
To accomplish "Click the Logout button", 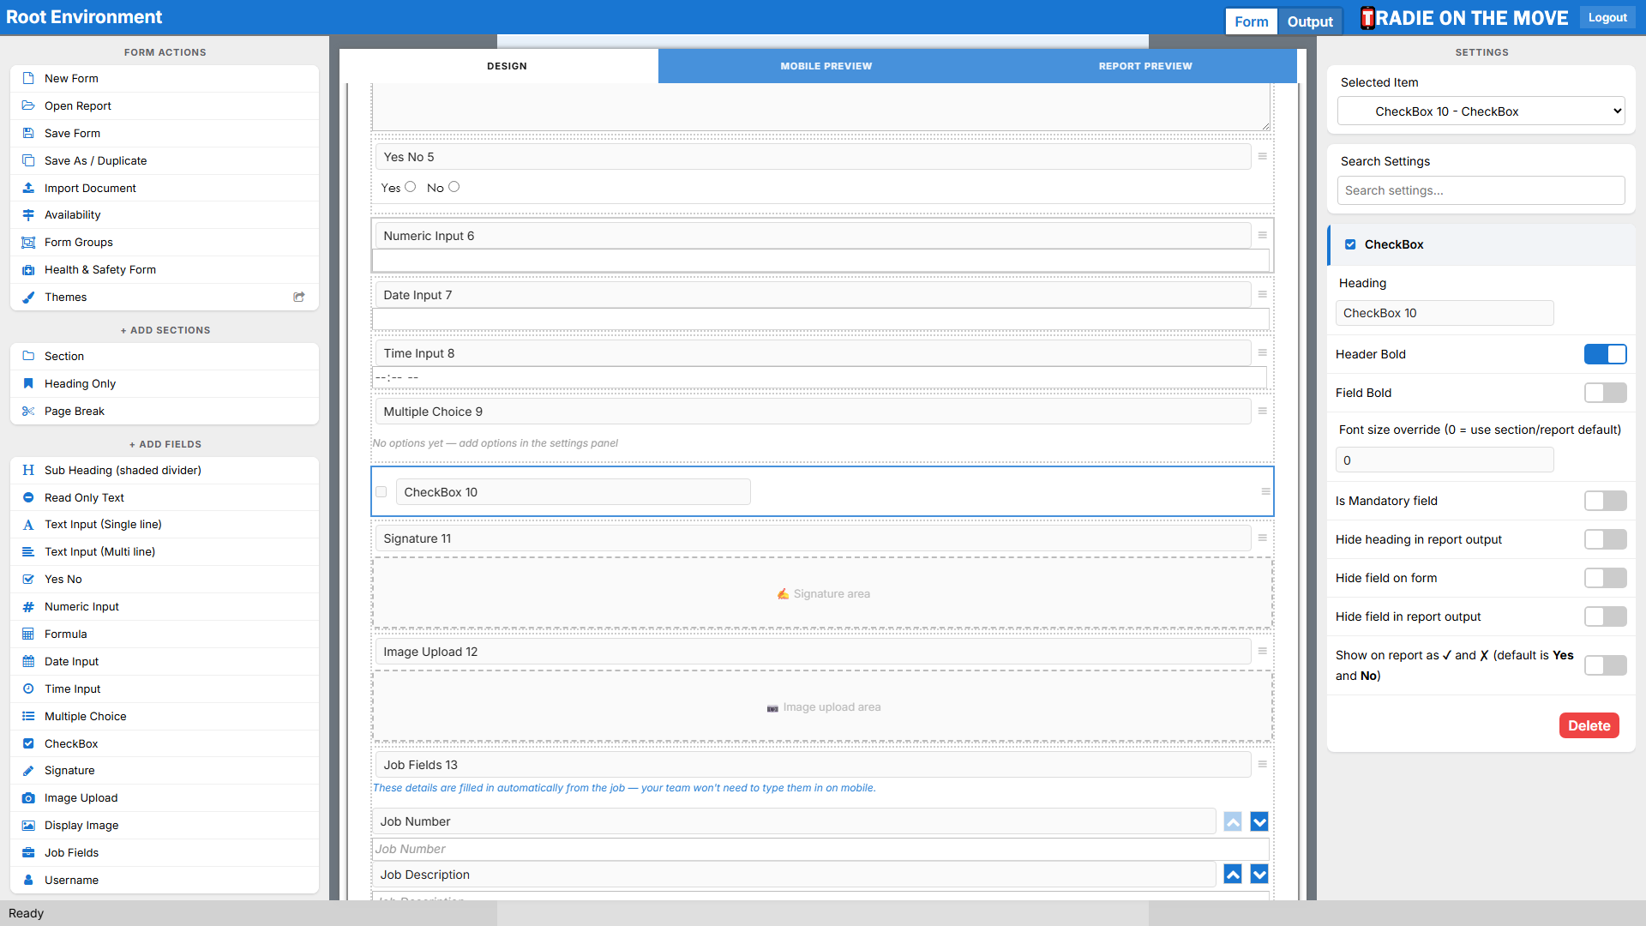I will [x=1607, y=17].
